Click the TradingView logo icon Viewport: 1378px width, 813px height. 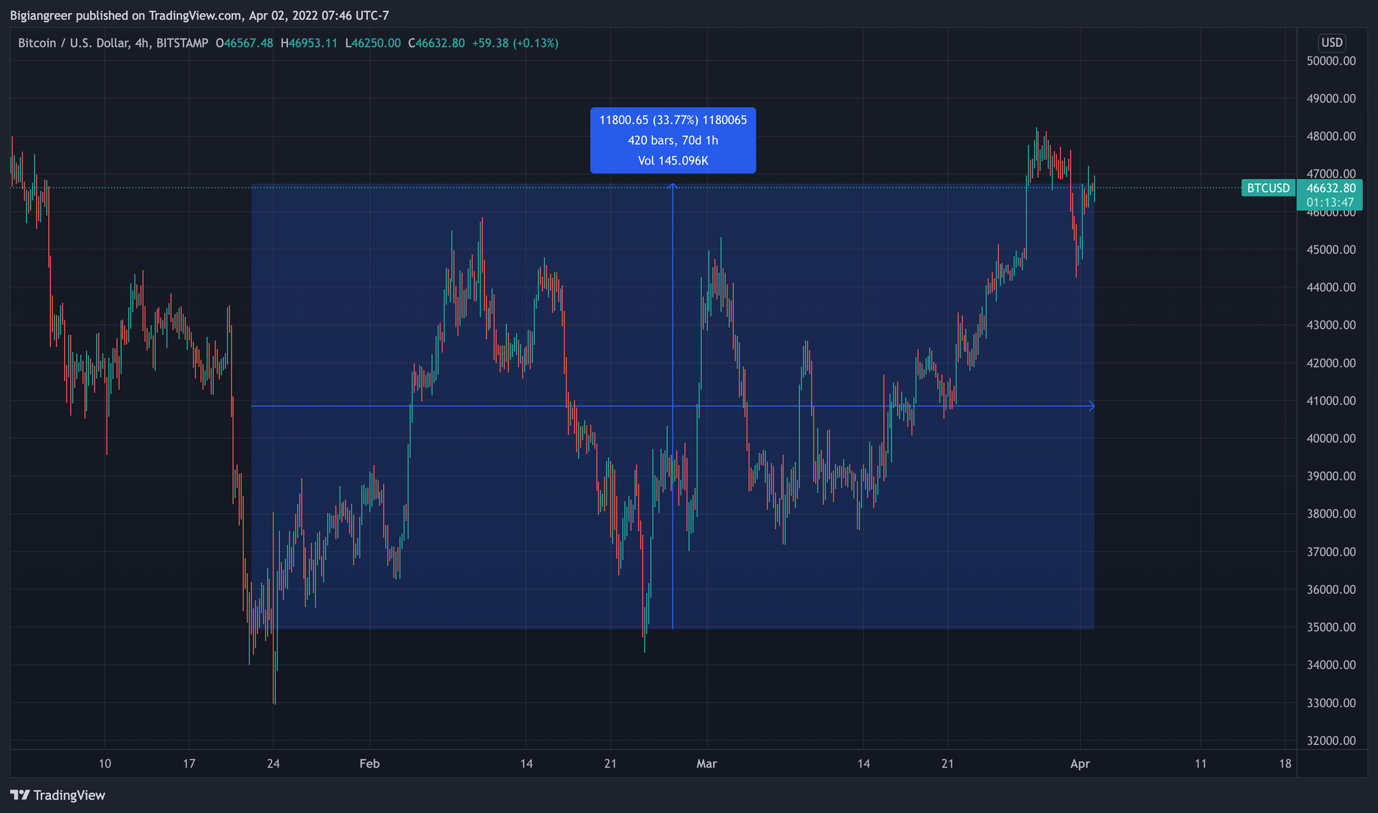[x=20, y=795]
